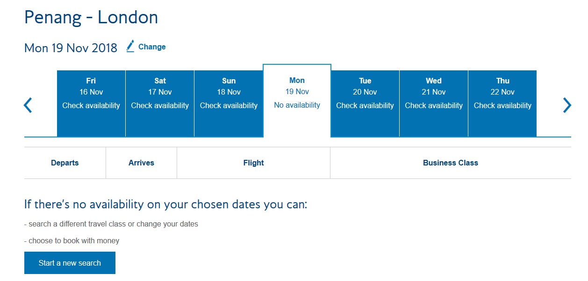The image size is (588, 281).
Task: Click the previous dates left arrow
Action: 28,105
